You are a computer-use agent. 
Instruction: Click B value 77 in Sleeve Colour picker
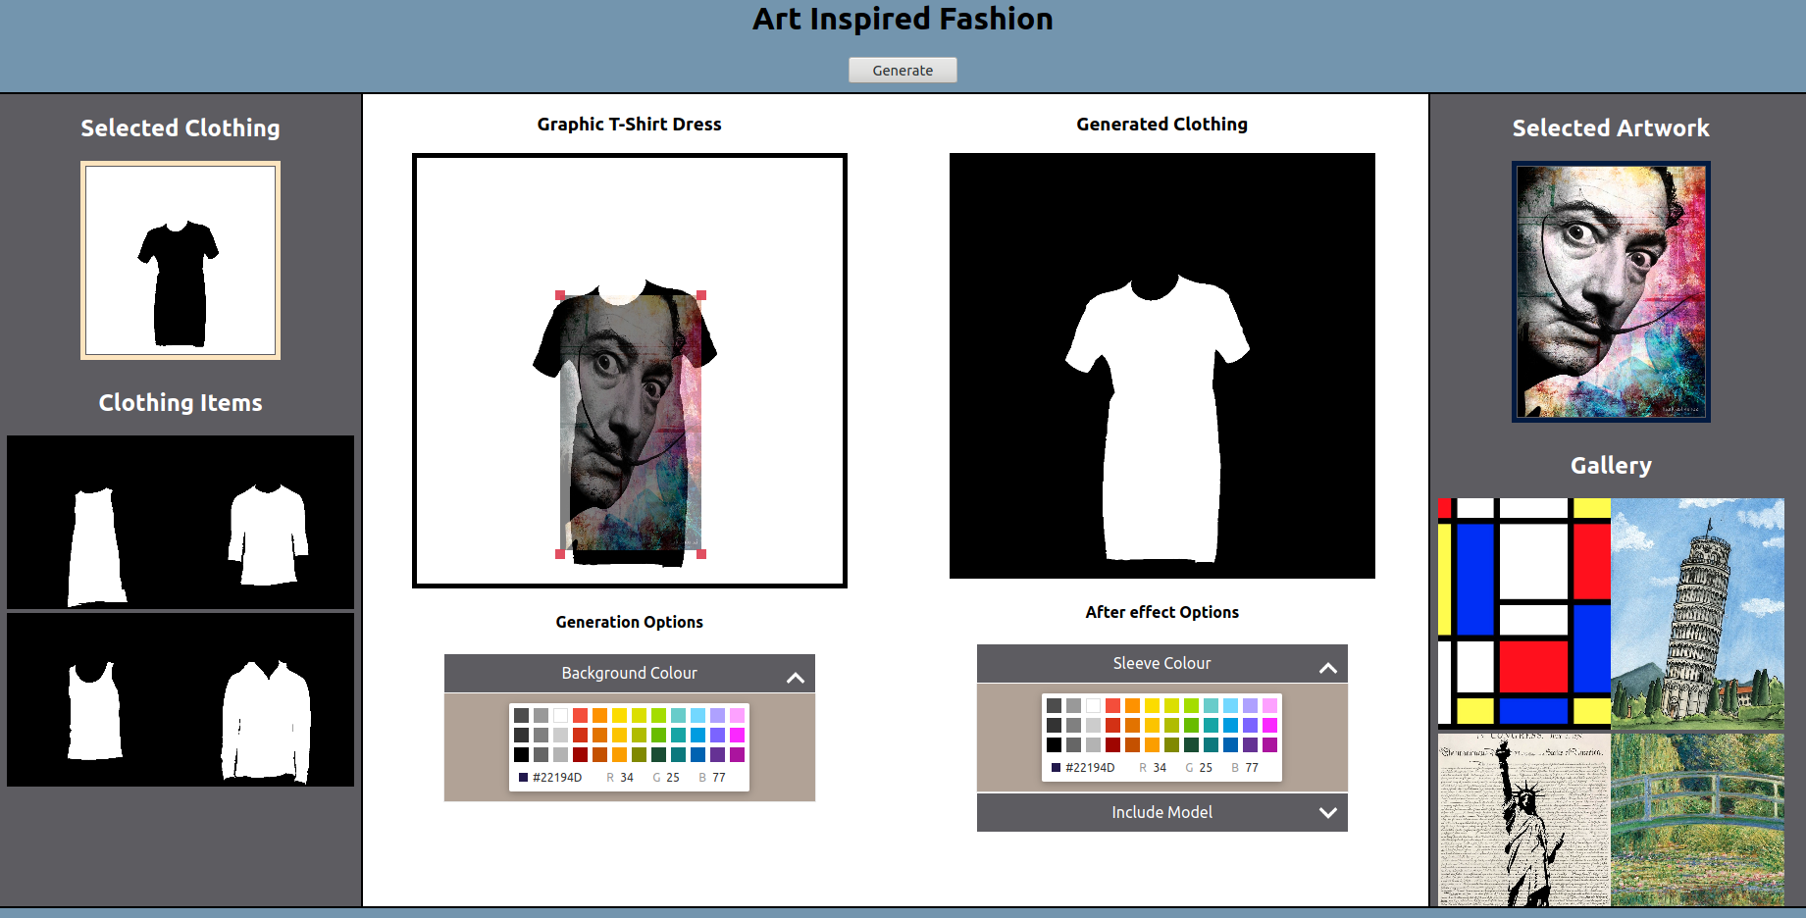[x=1252, y=767]
